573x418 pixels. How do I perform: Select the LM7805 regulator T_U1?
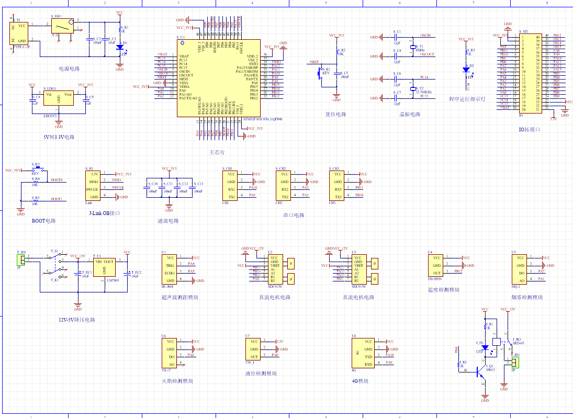click(x=104, y=267)
